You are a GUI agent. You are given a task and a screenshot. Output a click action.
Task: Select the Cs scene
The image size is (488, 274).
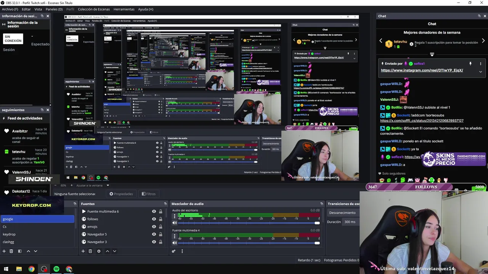pos(37,226)
